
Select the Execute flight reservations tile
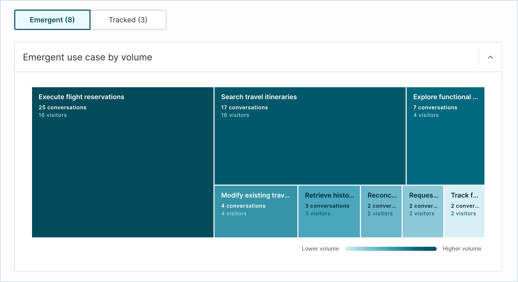(123, 162)
